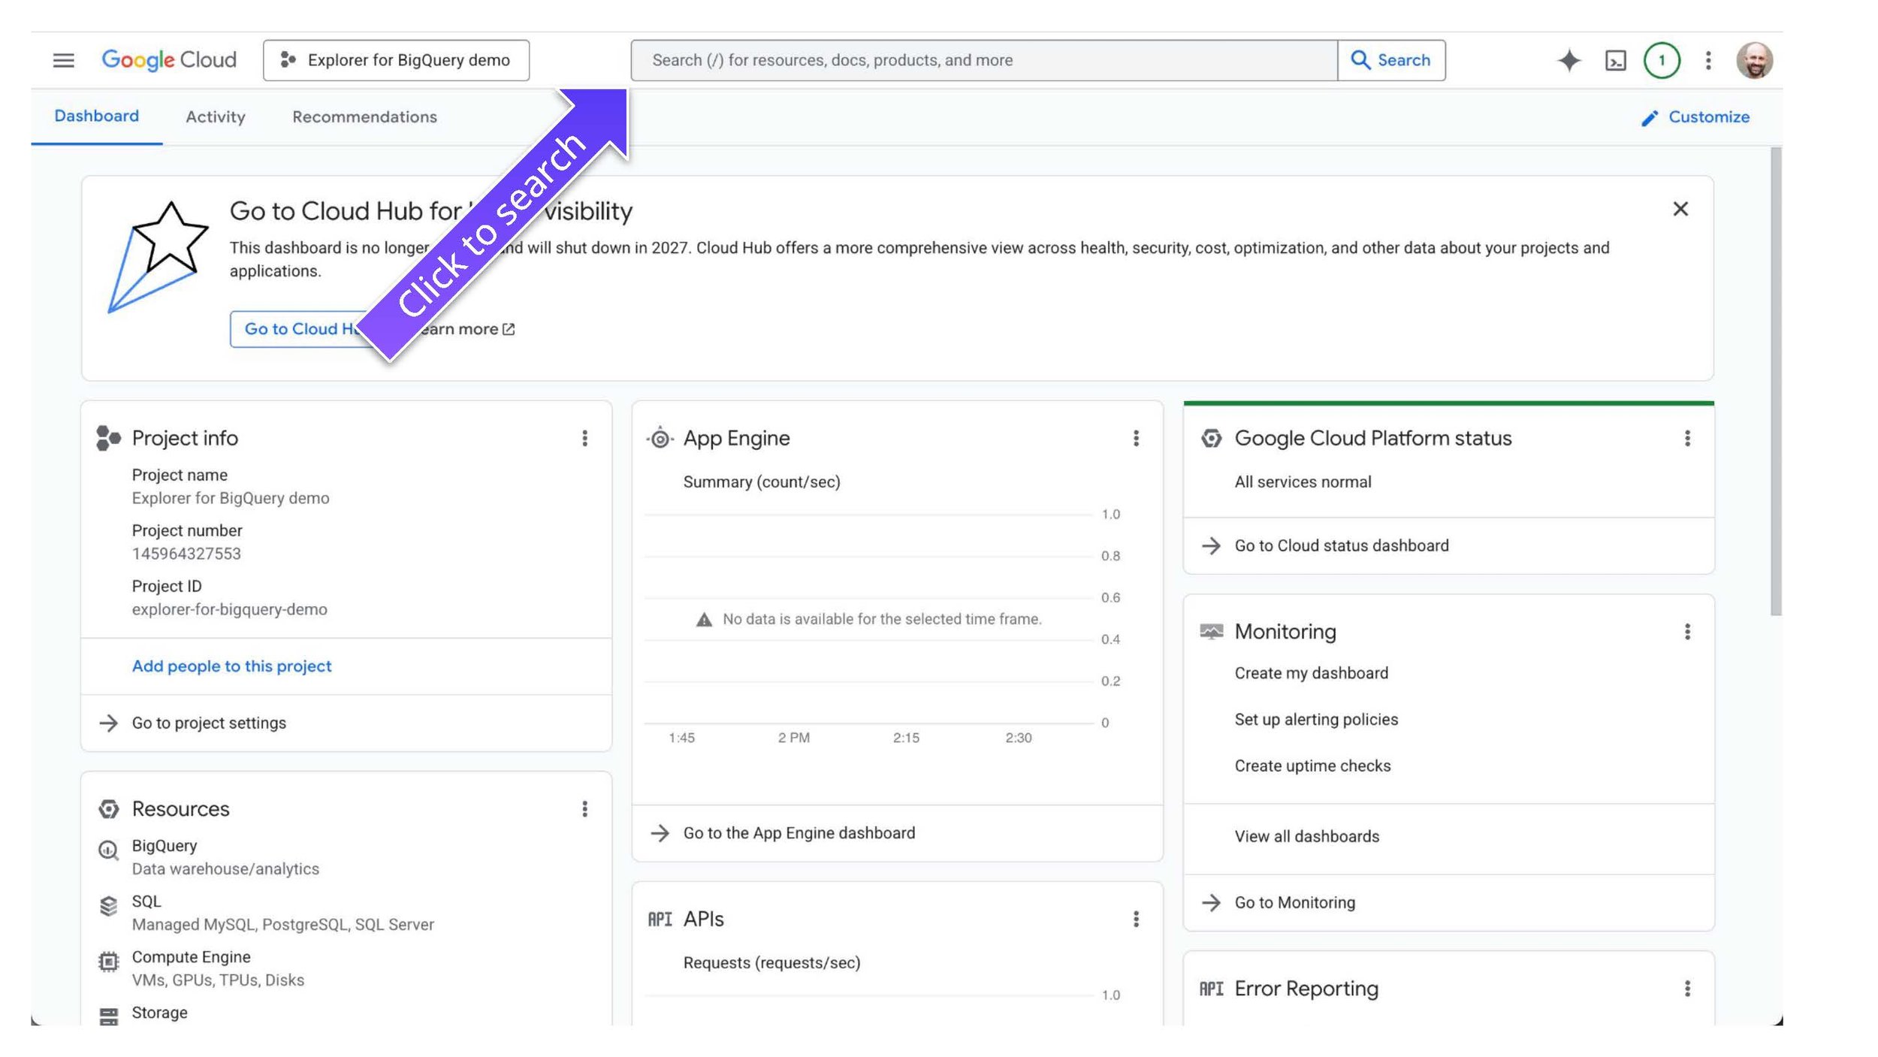Dismiss the Cloud Hub banner
Image resolution: width=1878 pixels, height=1057 pixels.
1680,209
